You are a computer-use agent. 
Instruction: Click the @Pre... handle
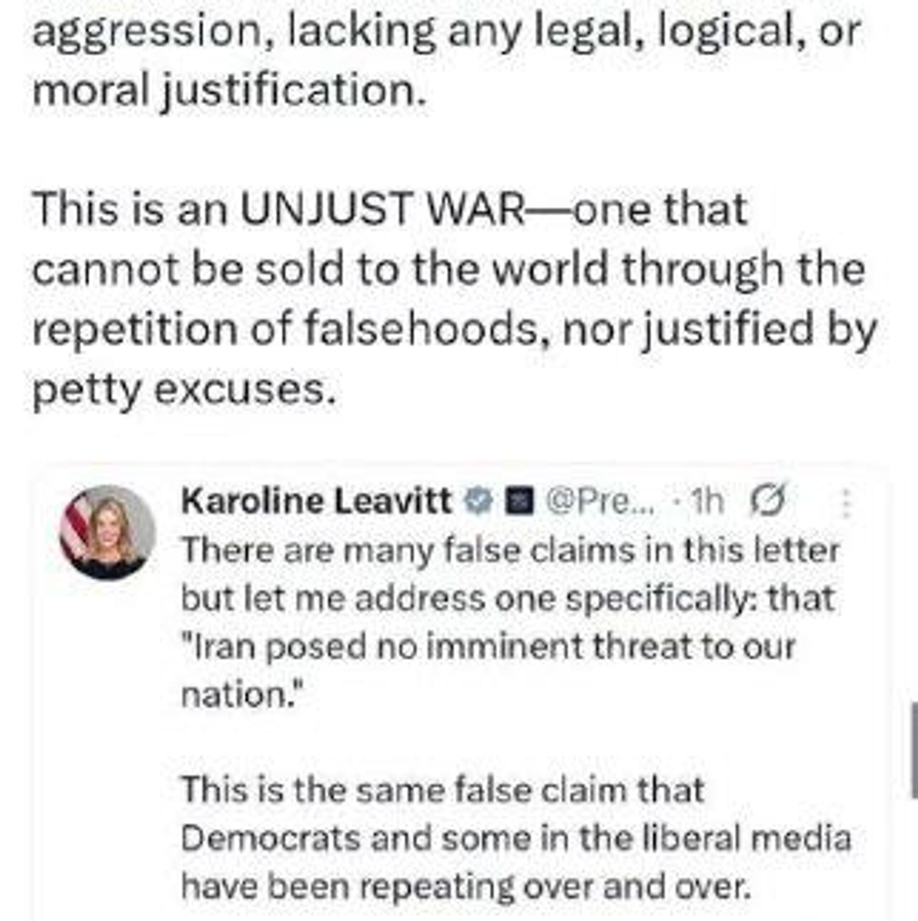click(x=601, y=501)
